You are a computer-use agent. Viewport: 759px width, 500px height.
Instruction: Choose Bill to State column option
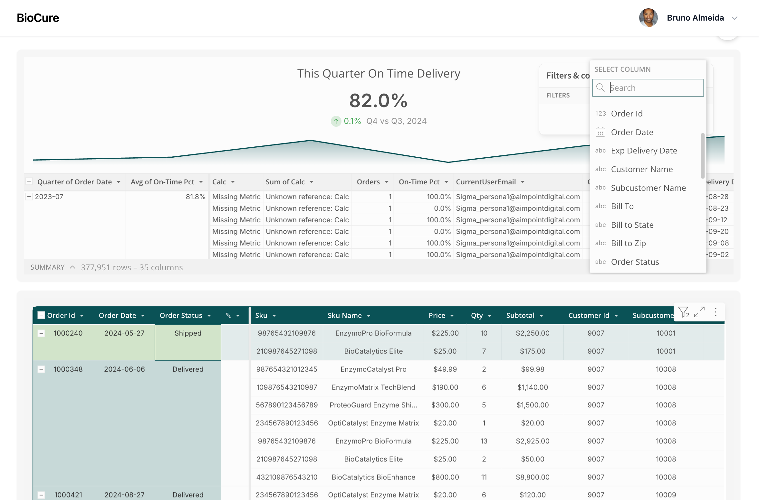click(x=632, y=225)
